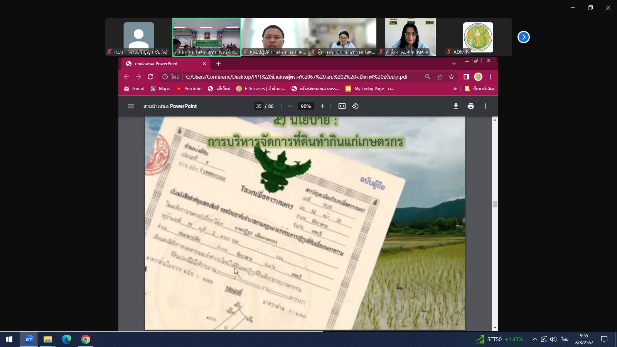The width and height of the screenshot is (617, 347).
Task: Show next Zoom participants with blue arrow
Action: click(x=524, y=37)
